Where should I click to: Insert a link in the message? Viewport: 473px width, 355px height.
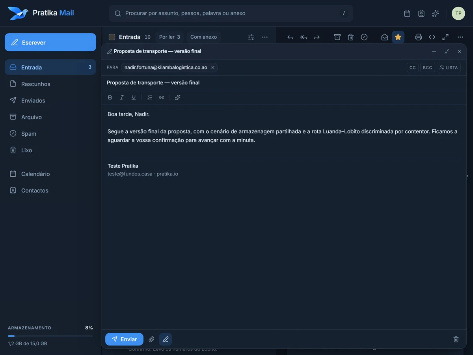162,97
